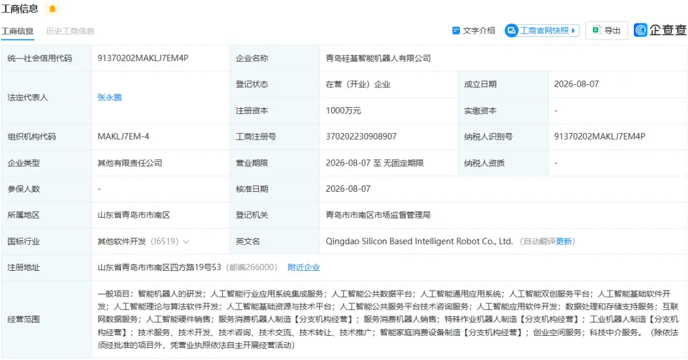Click the 国标行业 label
Viewport: 688px width, 360px height.
pyautogui.click(x=24, y=241)
